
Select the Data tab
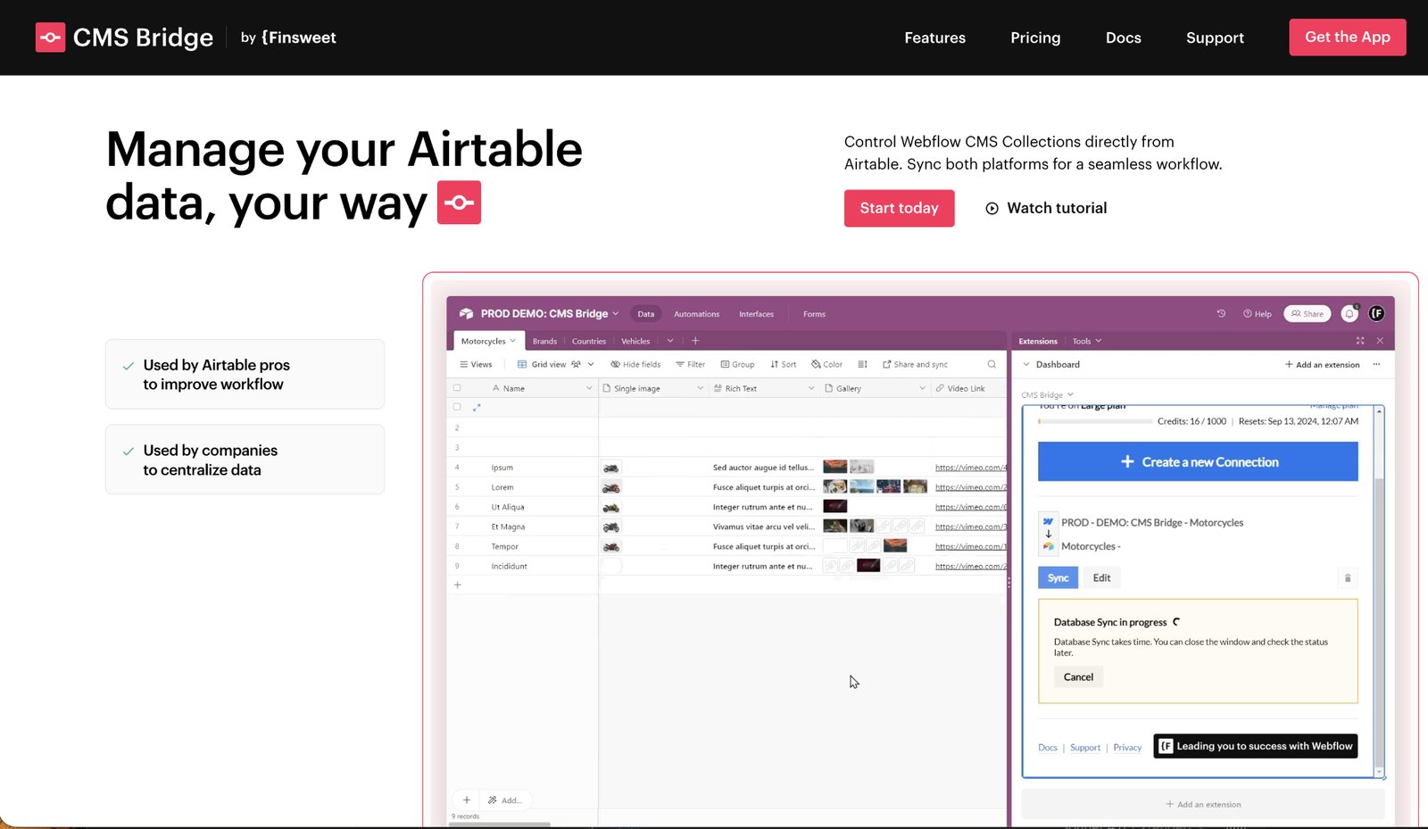[645, 314]
